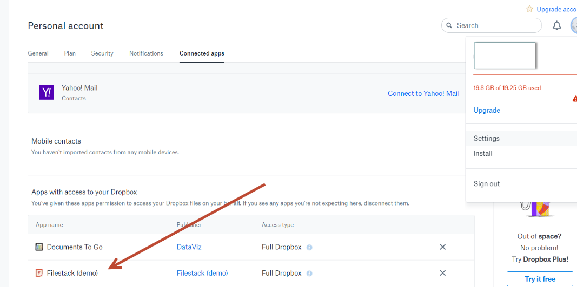Select the Connected apps tab
The width and height of the screenshot is (577, 287).
tap(202, 53)
